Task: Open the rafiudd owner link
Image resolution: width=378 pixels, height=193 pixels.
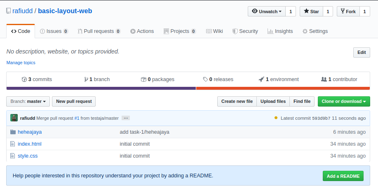Action: [22, 11]
